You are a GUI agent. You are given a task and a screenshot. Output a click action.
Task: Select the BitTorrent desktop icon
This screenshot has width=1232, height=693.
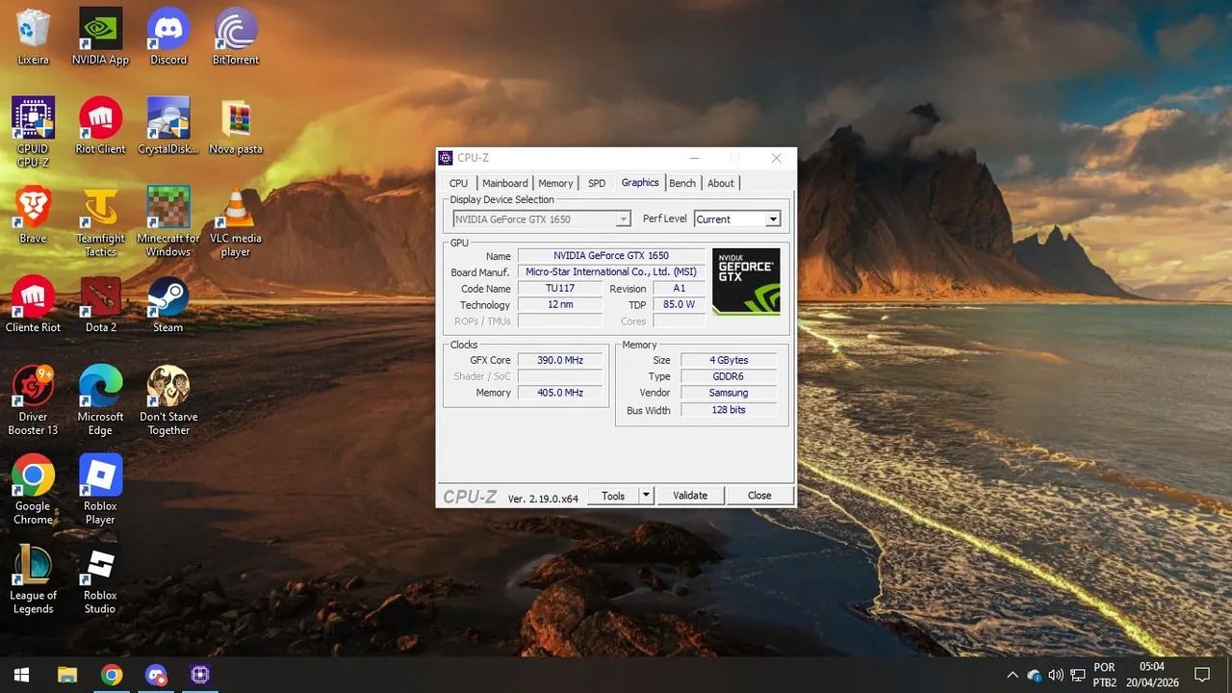tap(236, 37)
